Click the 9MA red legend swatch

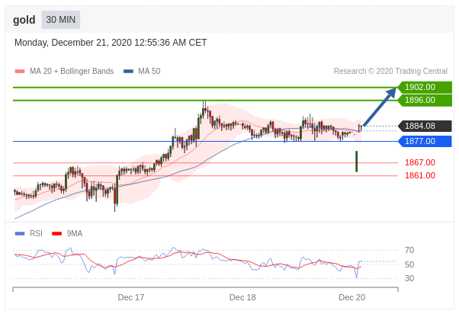[x=56, y=233]
